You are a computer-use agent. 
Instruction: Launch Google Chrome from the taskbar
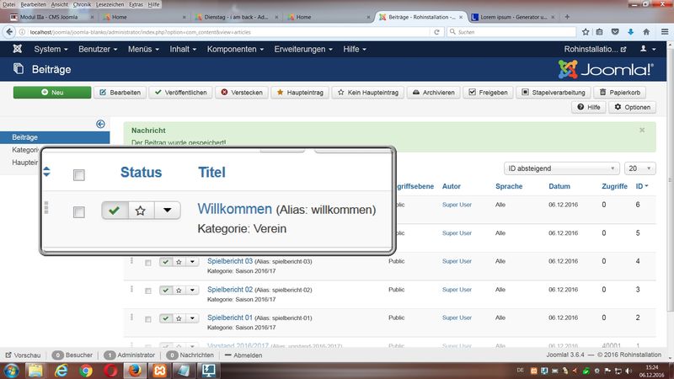coord(86,371)
